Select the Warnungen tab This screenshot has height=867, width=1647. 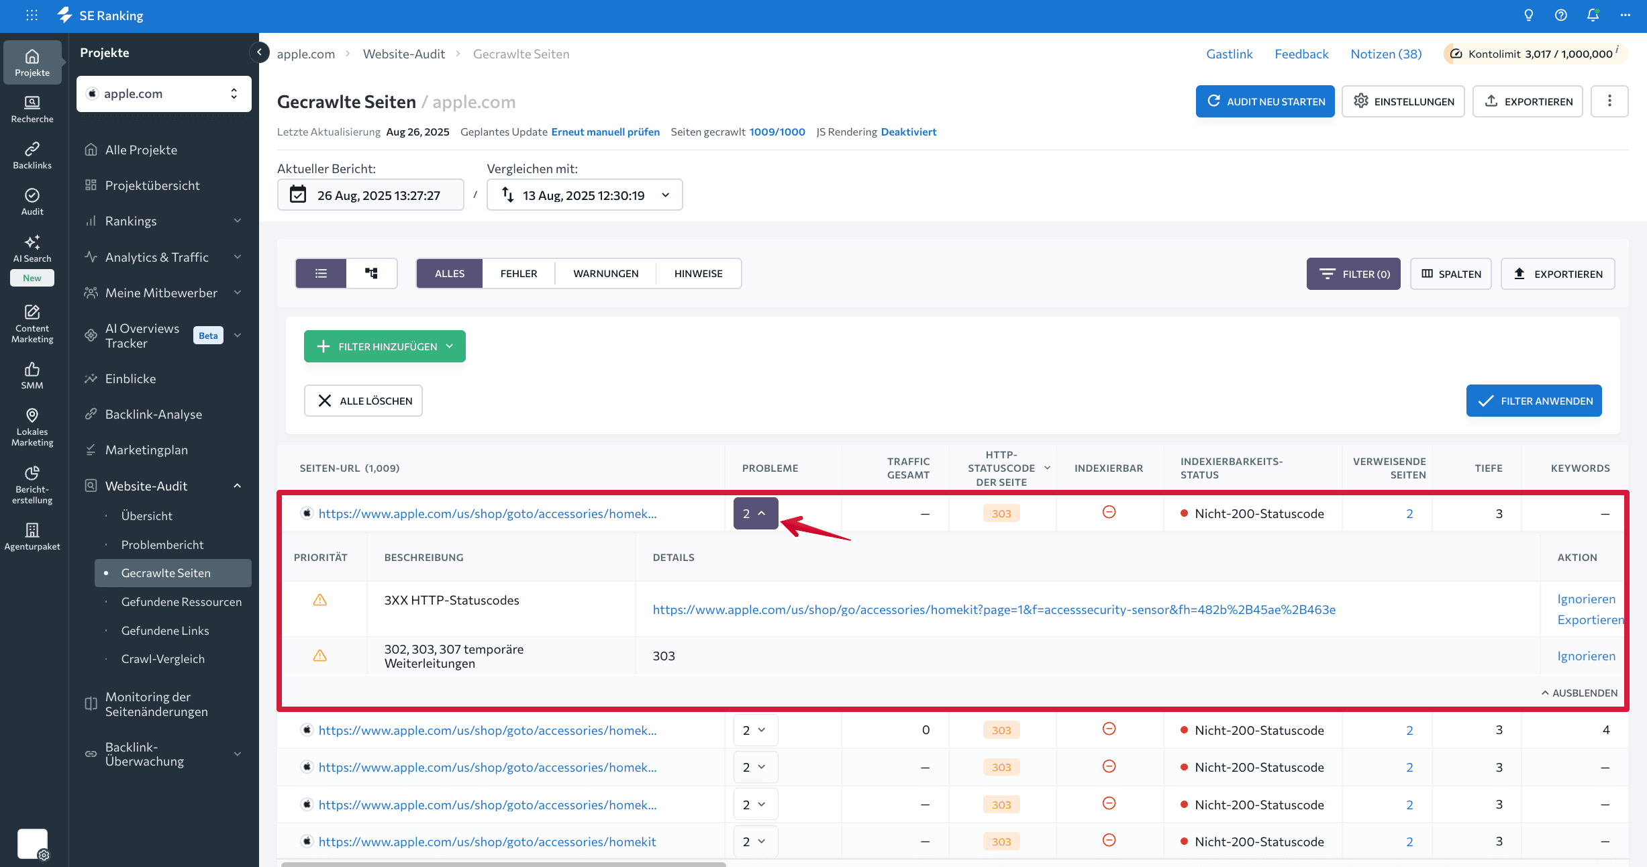click(x=606, y=273)
